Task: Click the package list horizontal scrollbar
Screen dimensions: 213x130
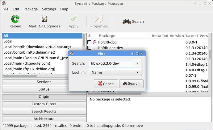Action: pyautogui.click(x=115, y=94)
